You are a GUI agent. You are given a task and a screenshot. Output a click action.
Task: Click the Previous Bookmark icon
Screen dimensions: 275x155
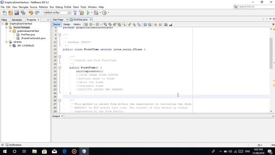130,25
